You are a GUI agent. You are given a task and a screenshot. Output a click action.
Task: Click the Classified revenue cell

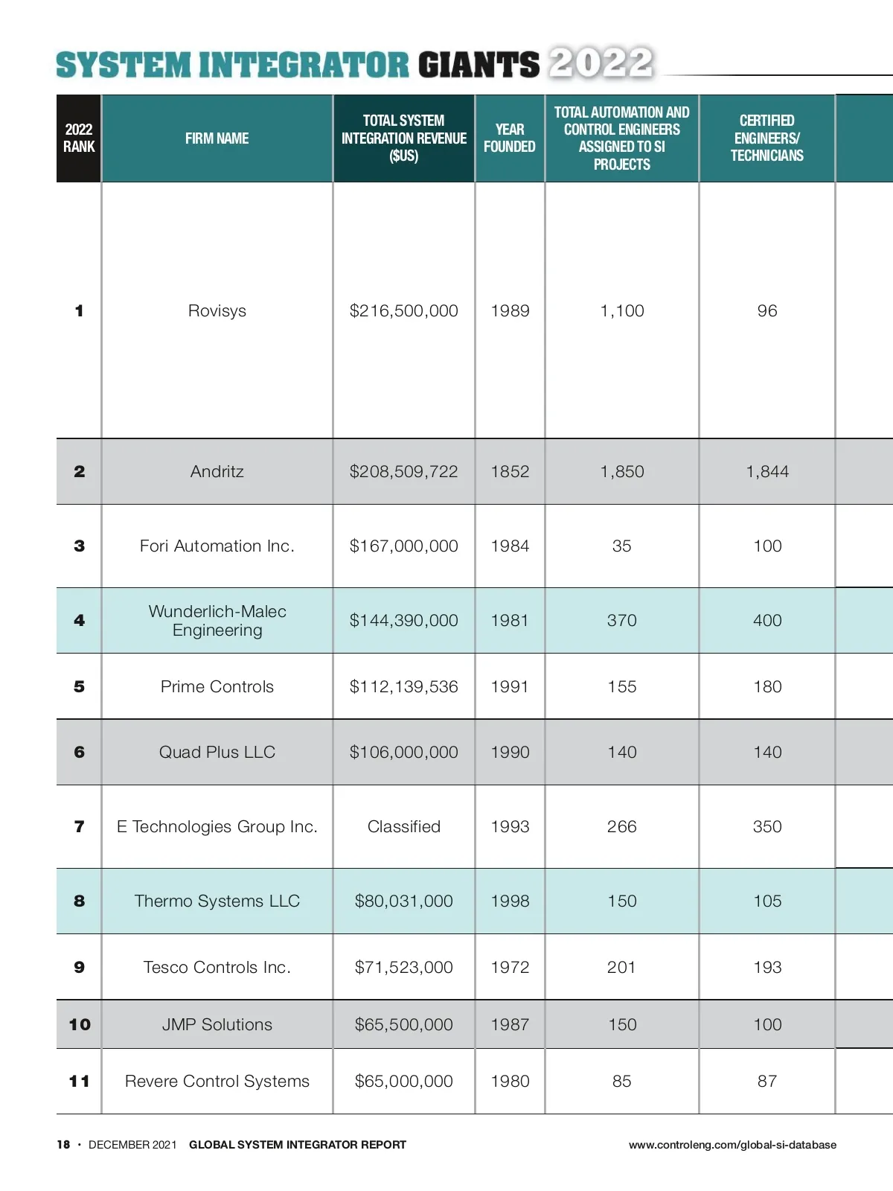pos(403,827)
